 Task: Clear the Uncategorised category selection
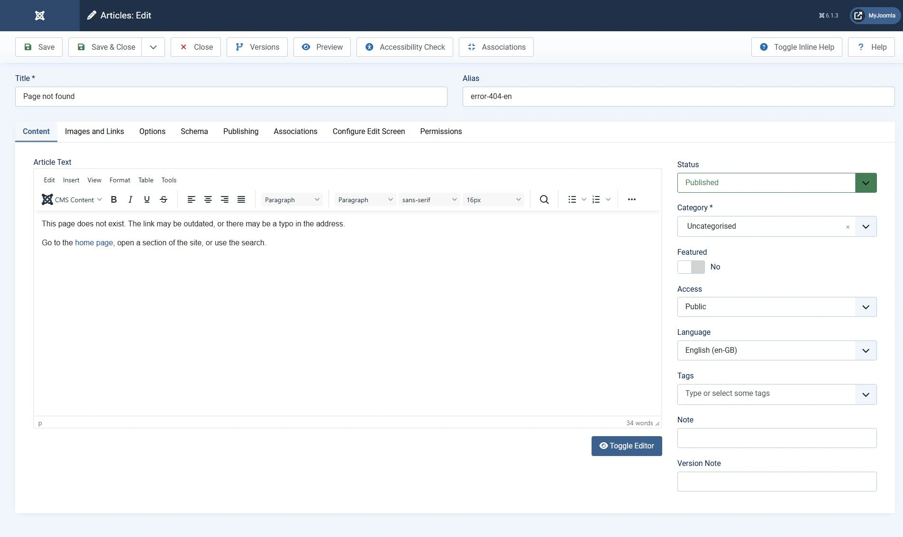click(848, 227)
